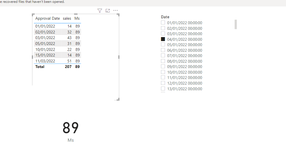Check the 13/01/2022 00:00:00 date box
Image resolution: width=286 pixels, height=163 pixels.
(x=163, y=89)
